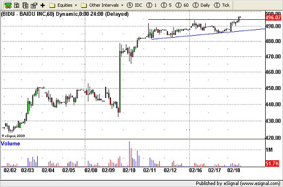Click the 02/05 date axis label
The height and width of the screenshot is (187, 283).
tap(68, 170)
